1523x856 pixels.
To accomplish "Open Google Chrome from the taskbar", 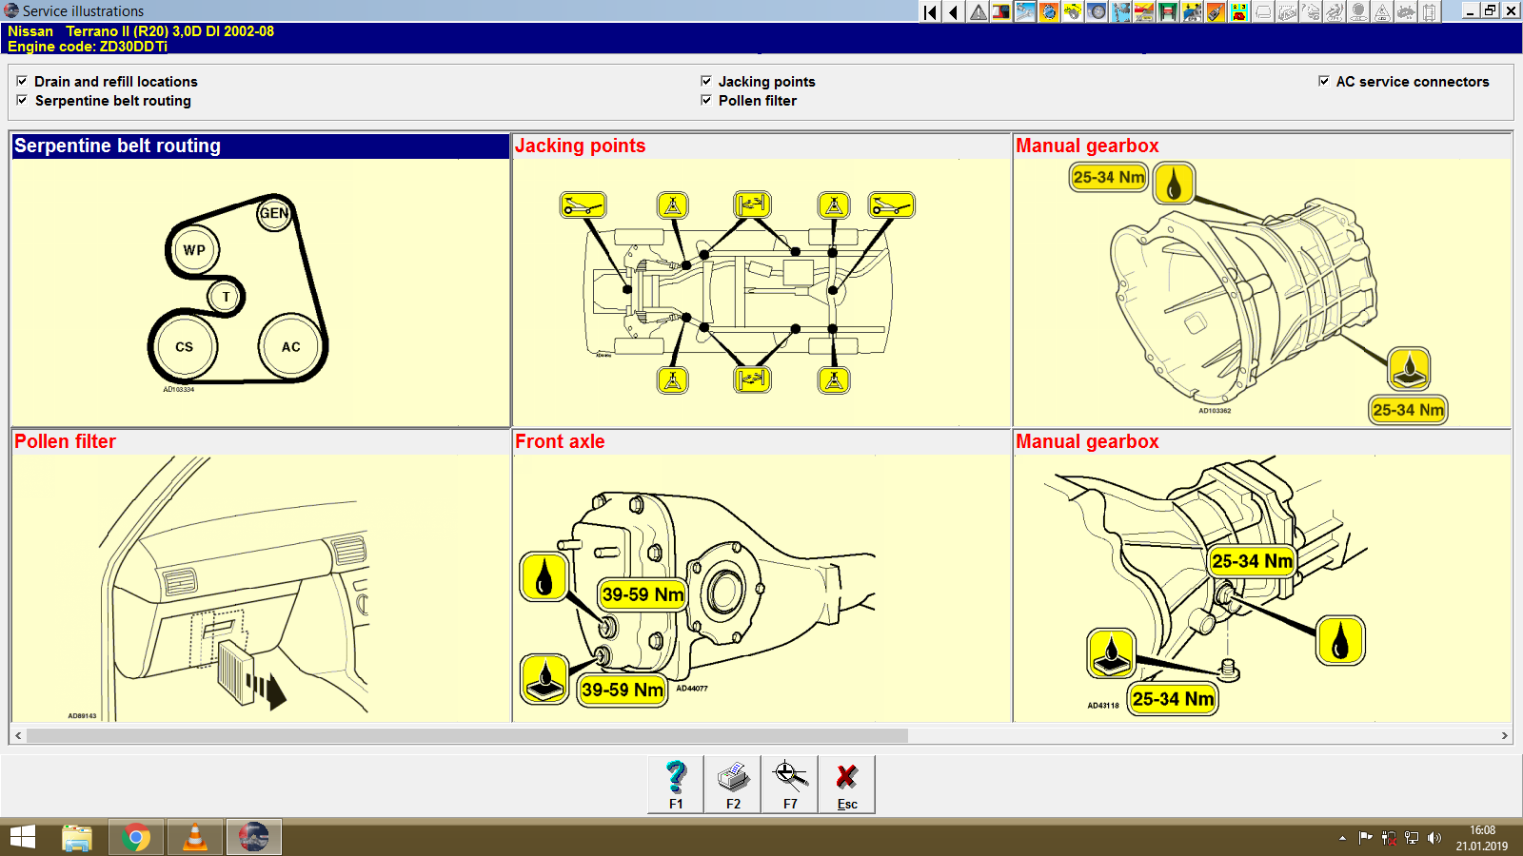I will tap(136, 838).
